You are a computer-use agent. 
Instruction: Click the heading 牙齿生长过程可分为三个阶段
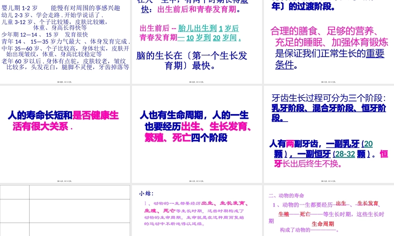point(329,98)
